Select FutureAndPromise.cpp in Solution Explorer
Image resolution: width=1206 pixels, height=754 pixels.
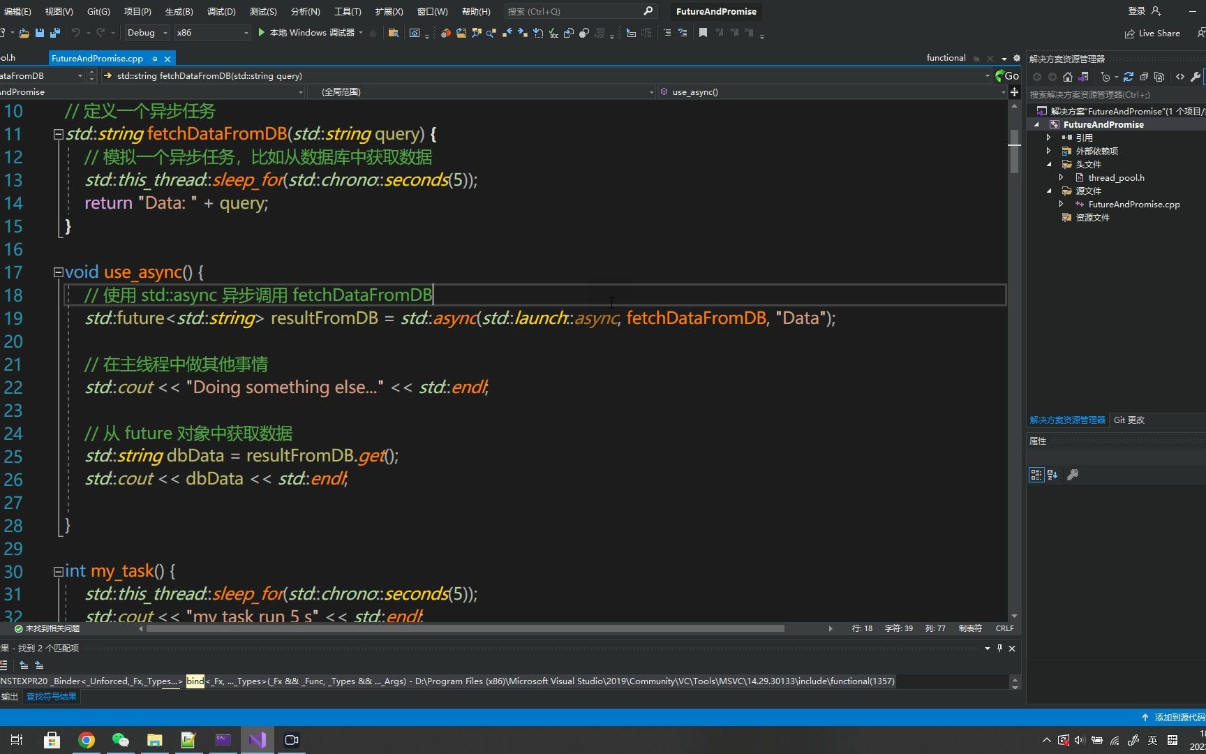click(1133, 205)
